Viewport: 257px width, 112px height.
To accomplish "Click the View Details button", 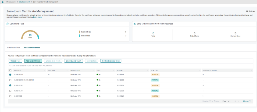I will [x=92, y=61].
